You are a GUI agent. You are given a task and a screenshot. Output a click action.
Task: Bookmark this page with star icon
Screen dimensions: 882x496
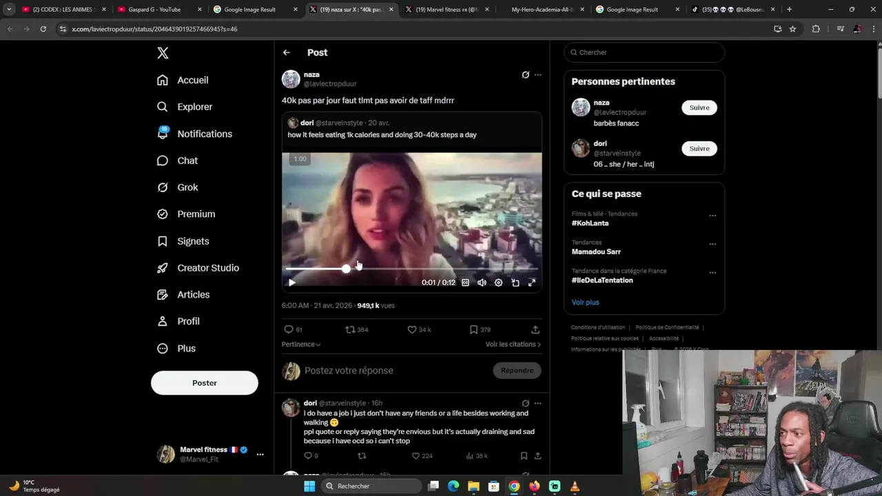pos(792,29)
